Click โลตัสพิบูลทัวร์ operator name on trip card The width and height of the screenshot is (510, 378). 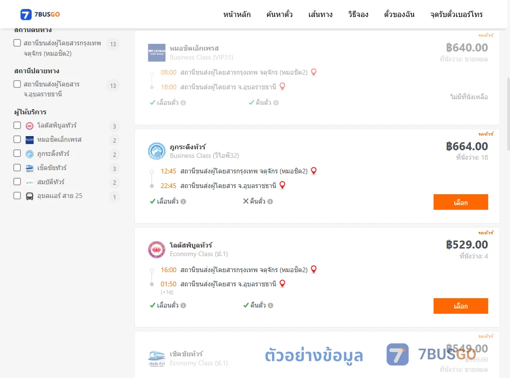coord(191,245)
